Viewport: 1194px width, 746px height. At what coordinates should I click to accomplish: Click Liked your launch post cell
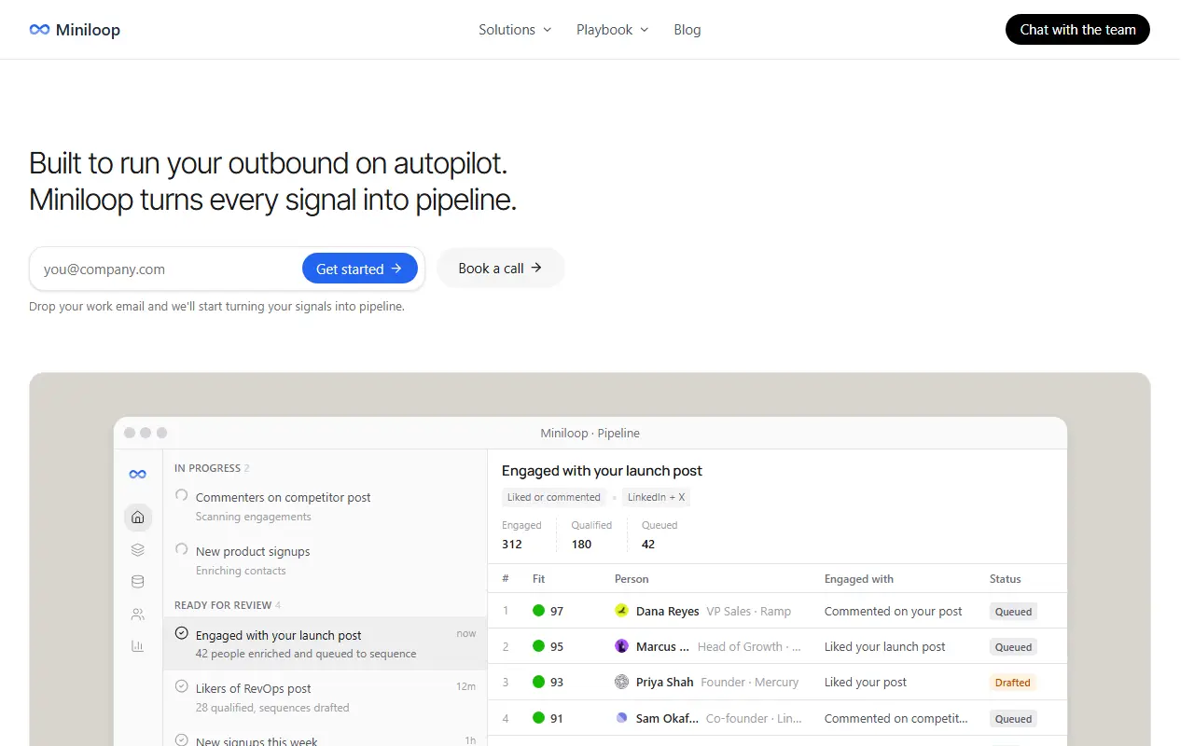(x=885, y=646)
